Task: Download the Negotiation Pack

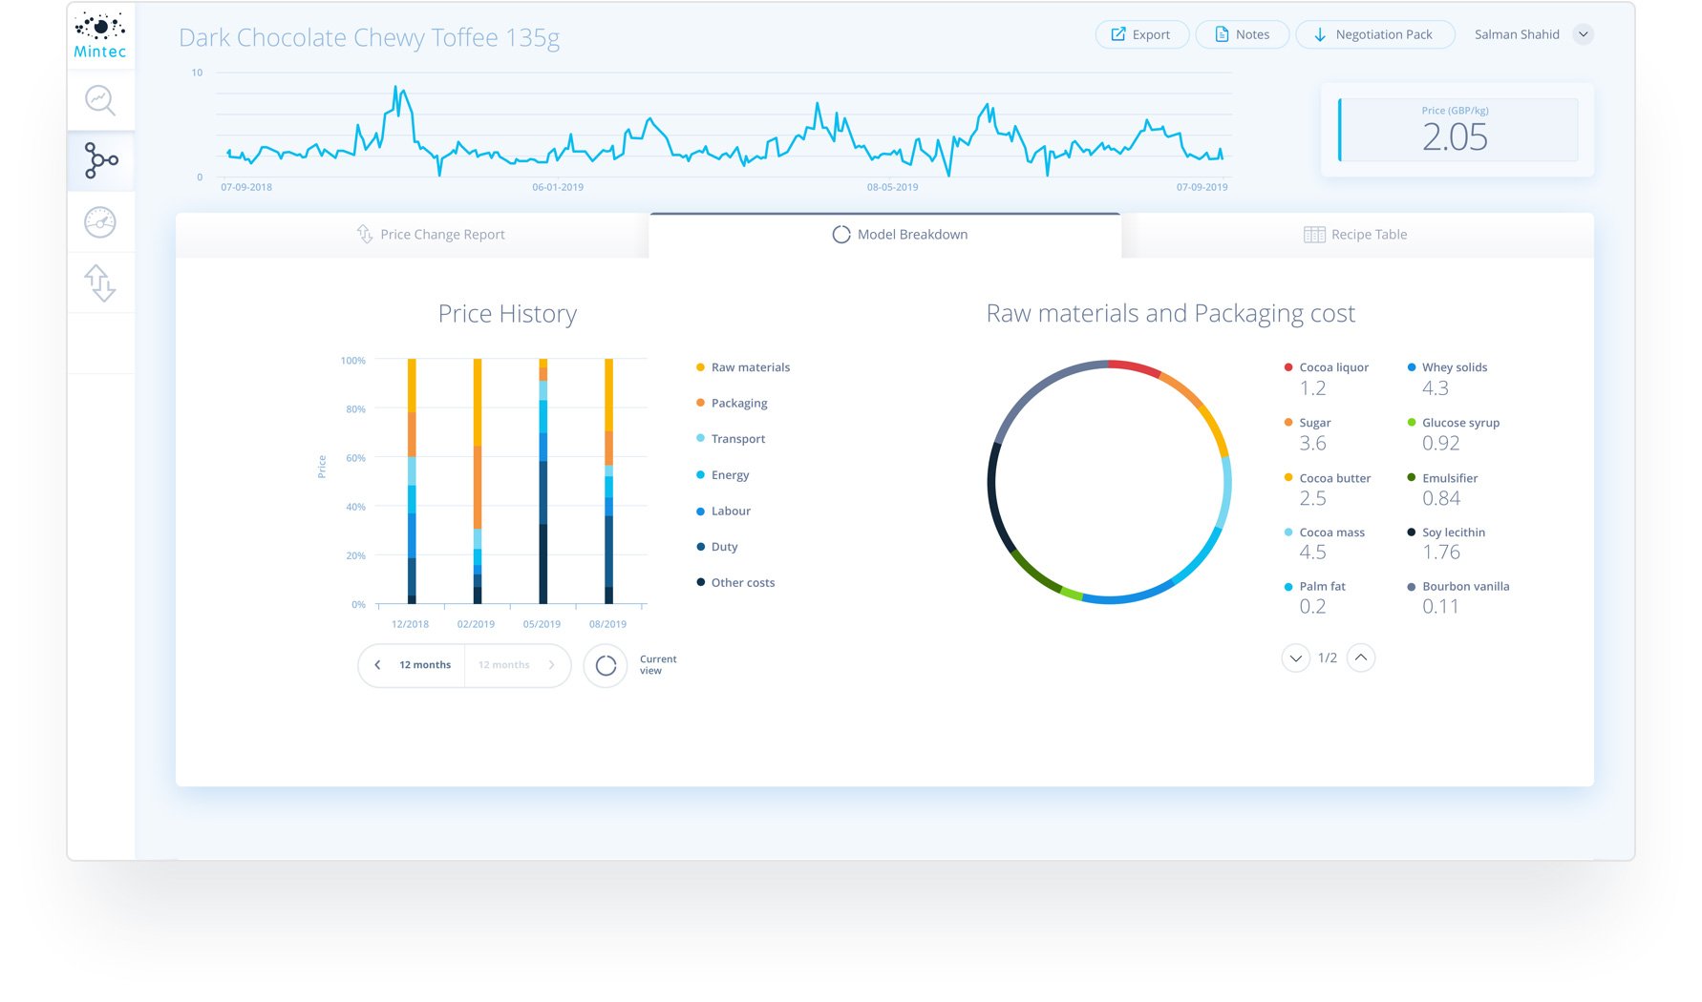Action: 1374,33
